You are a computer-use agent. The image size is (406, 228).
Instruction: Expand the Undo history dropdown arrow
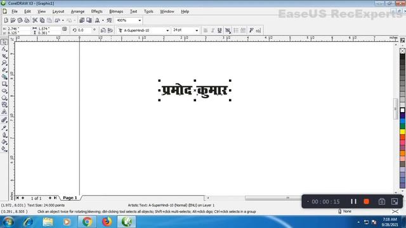pyautogui.click(x=63, y=20)
